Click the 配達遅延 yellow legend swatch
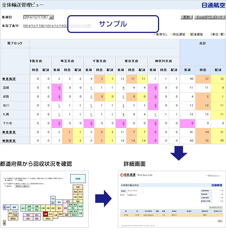Viewport: 226px width, 237px height. pos(189,34)
